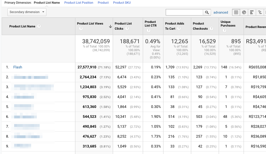The image size is (266, 154).
Task: Open help icon beside Product List Clicks
Action: [x=127, y=29]
